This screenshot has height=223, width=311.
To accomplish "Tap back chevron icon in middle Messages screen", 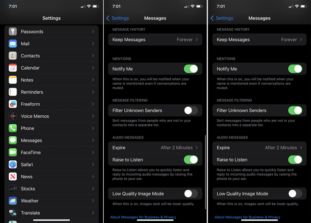I will (x=108, y=18).
